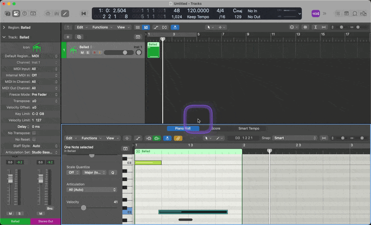Switch to the Score editor tab
371x225 pixels.
(x=216, y=128)
